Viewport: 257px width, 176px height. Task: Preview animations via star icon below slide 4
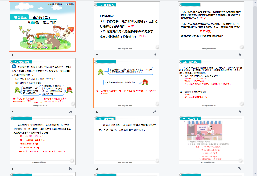[x=70, y=112]
